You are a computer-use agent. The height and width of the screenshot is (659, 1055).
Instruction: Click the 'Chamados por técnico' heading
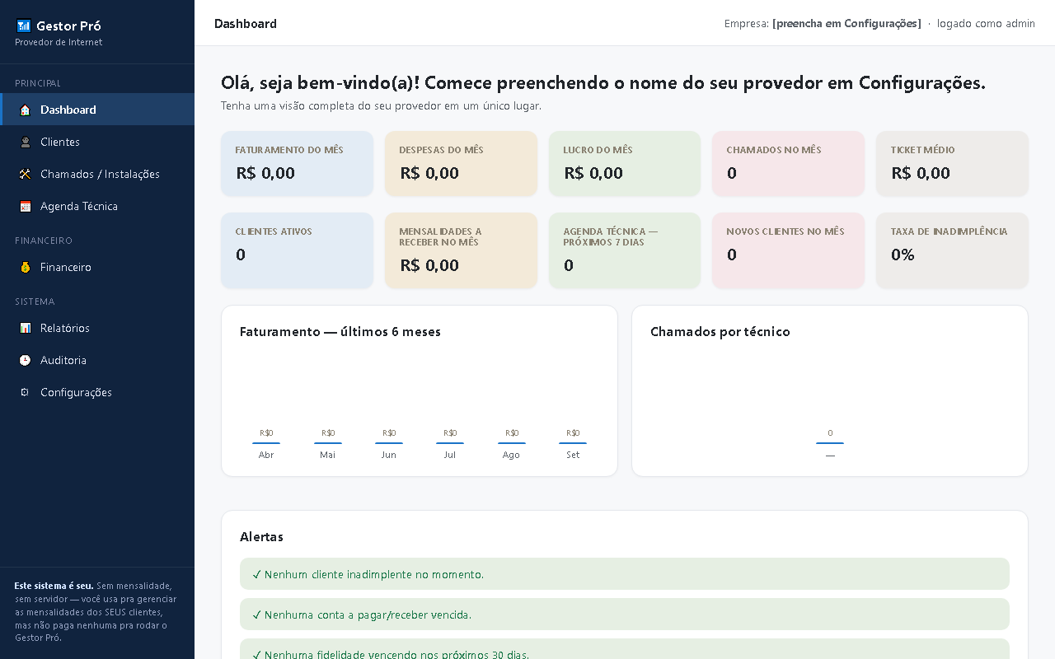tap(720, 331)
